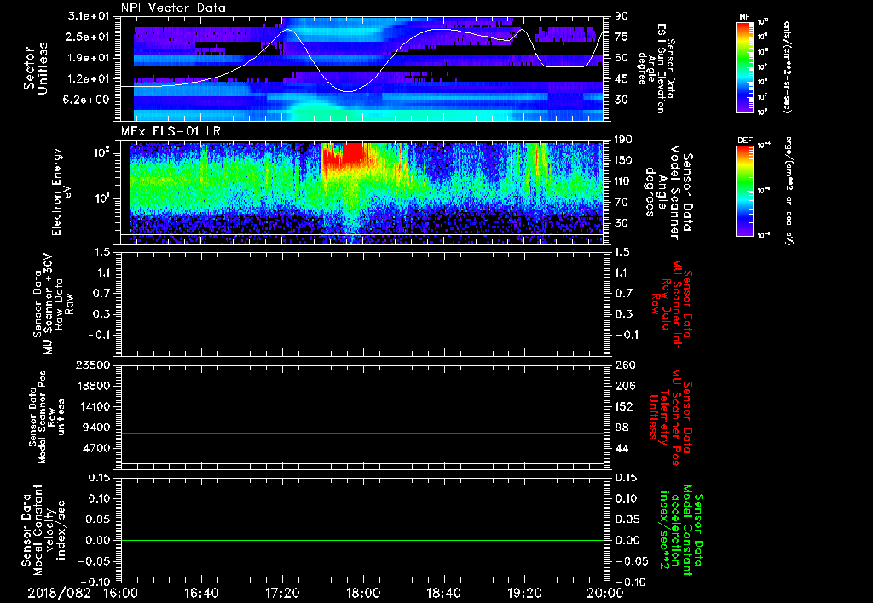
Task: Click the 110 scanner angle tick value
Action: tap(623, 181)
